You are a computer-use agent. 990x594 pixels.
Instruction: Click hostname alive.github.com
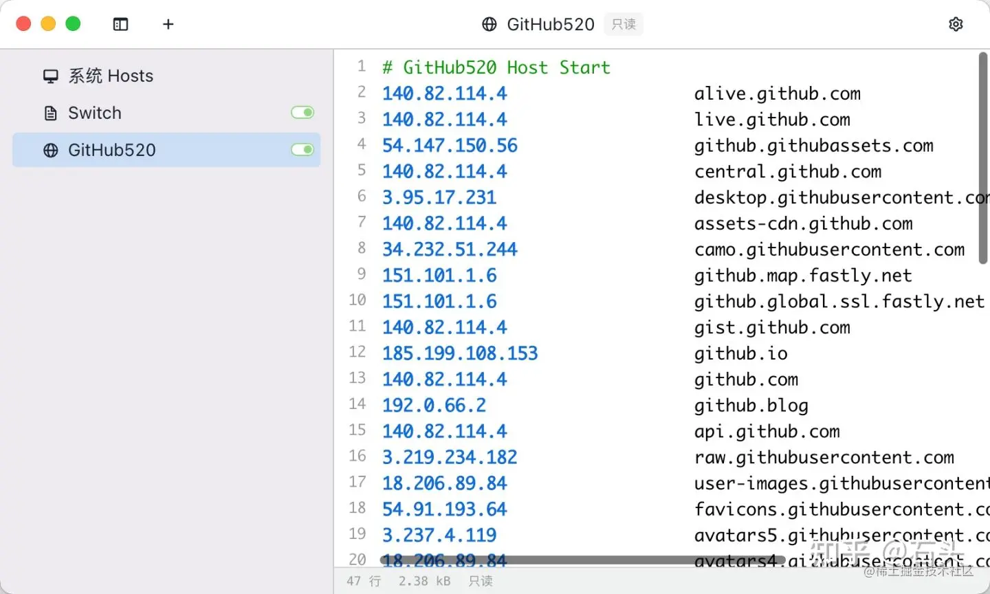[x=778, y=93]
